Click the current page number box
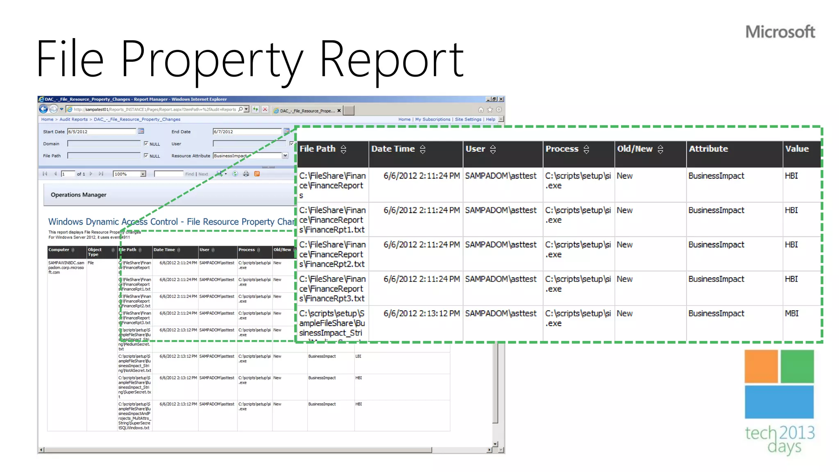Image resolution: width=839 pixels, height=472 pixels. point(68,174)
